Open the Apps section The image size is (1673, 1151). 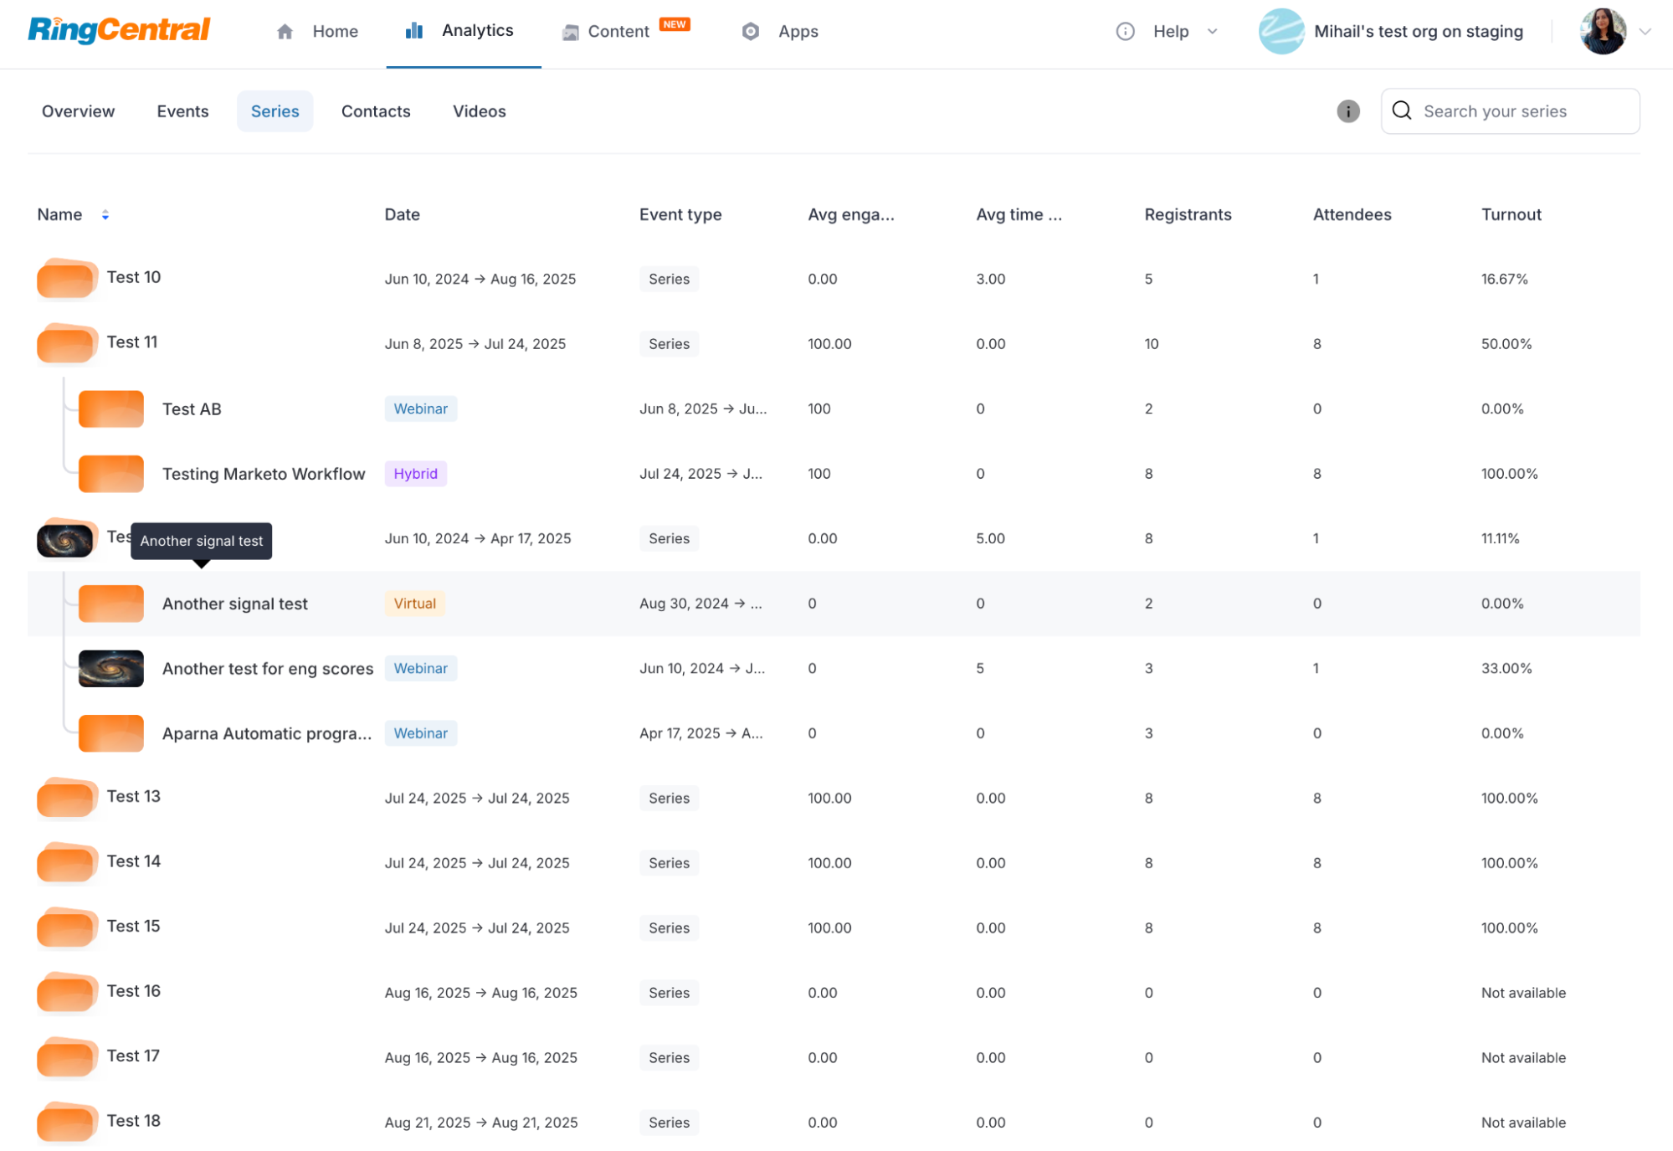pyautogui.click(x=780, y=31)
